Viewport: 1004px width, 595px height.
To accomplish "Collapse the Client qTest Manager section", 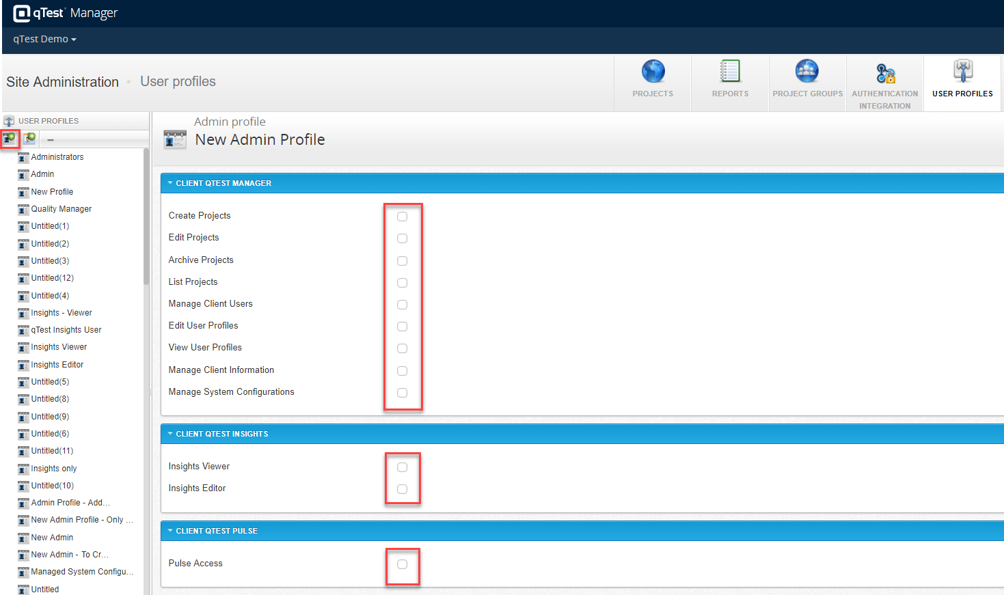I will pos(170,183).
